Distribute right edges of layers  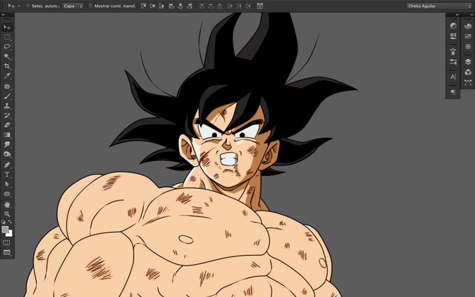coord(248,6)
